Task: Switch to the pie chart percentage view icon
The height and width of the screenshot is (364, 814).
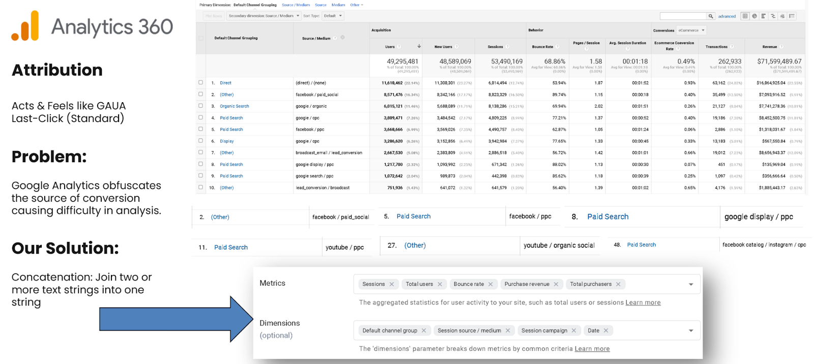Action: [754, 16]
